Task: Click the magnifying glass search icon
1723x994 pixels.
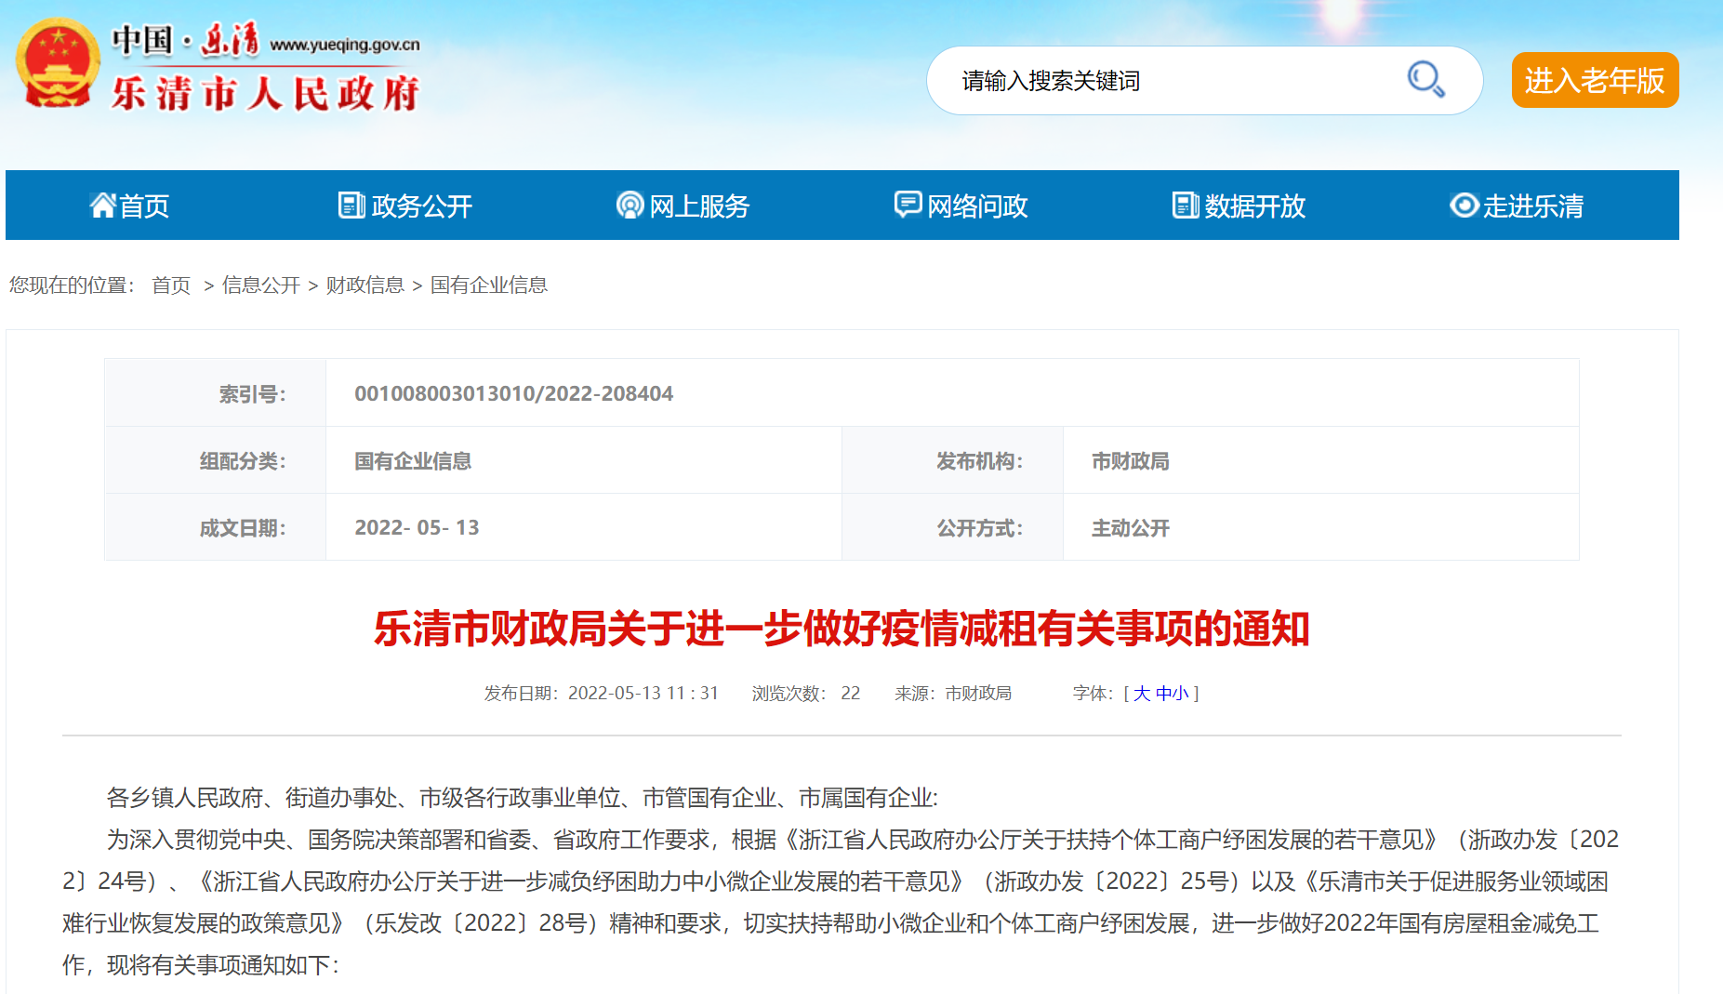Action: pyautogui.click(x=1425, y=80)
